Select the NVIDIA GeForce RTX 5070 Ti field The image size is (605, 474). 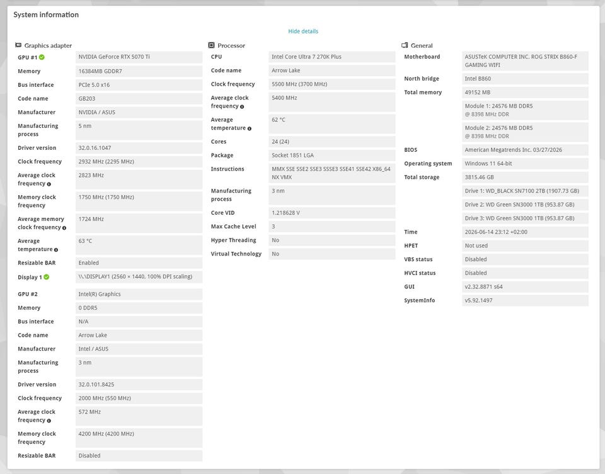coord(139,57)
